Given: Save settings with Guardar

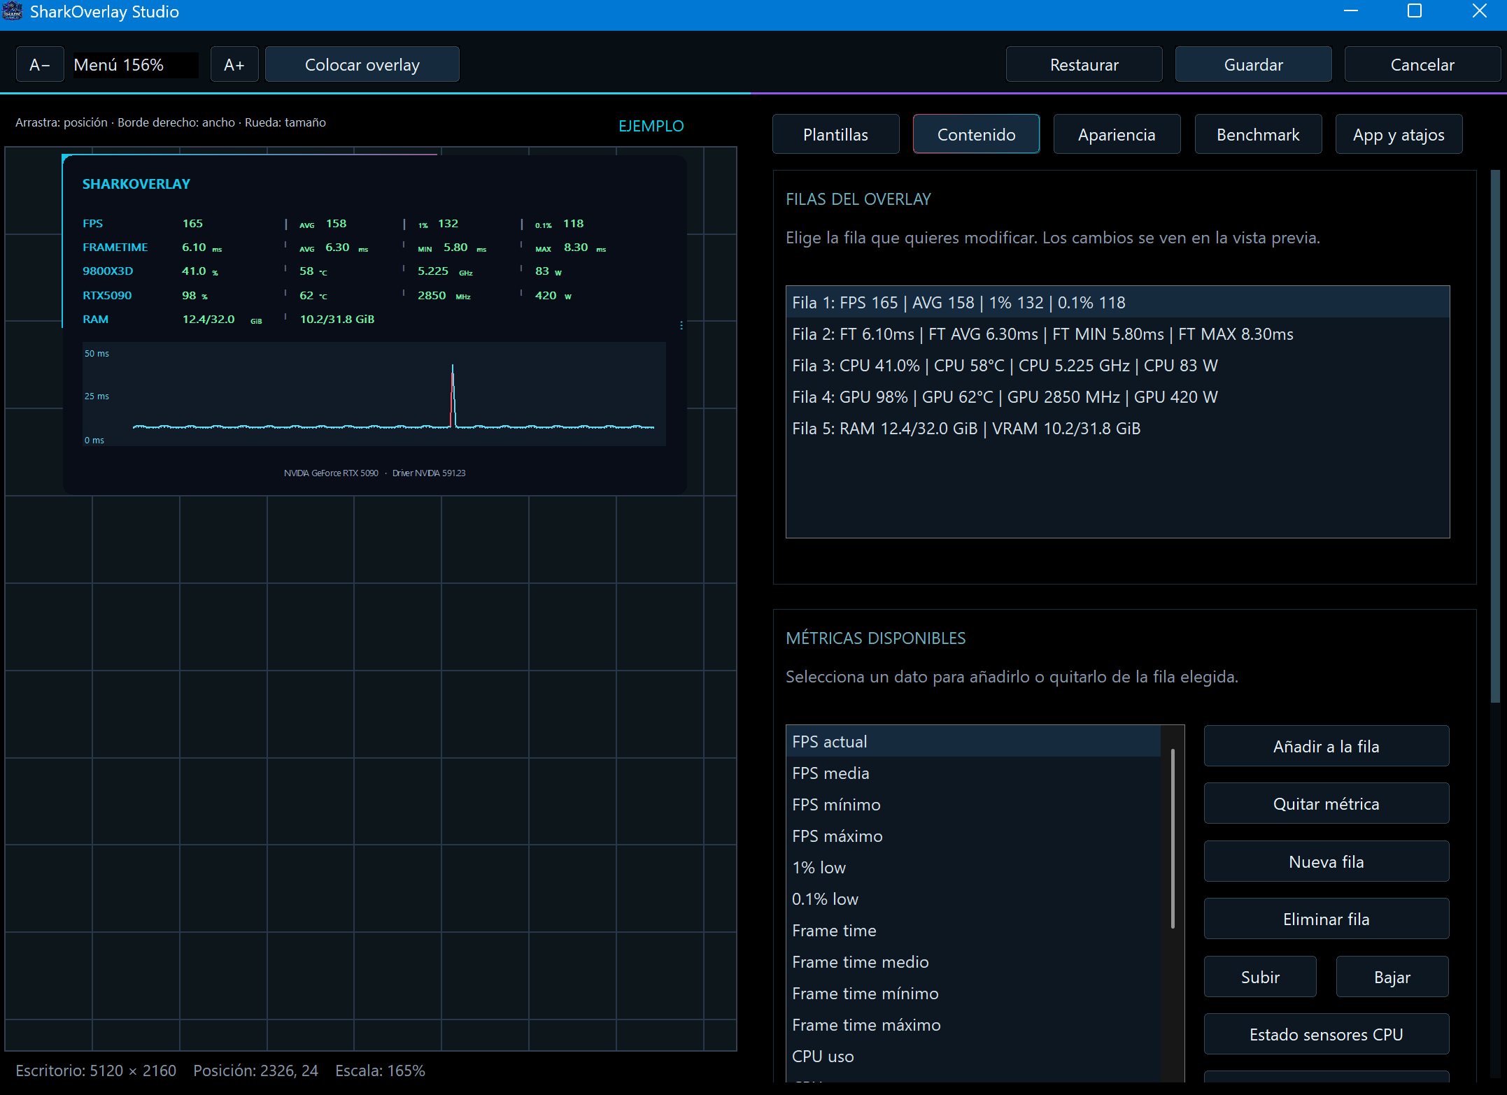Looking at the screenshot, I should (1254, 65).
